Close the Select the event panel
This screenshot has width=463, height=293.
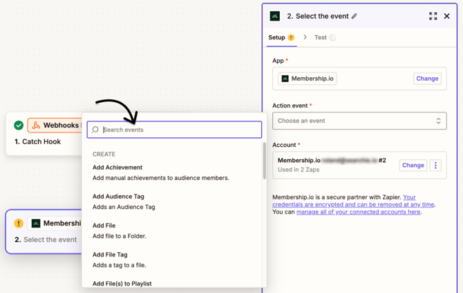pyautogui.click(x=446, y=16)
